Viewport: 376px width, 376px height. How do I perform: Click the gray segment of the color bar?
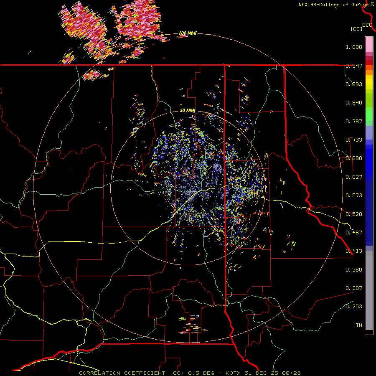[369, 290]
